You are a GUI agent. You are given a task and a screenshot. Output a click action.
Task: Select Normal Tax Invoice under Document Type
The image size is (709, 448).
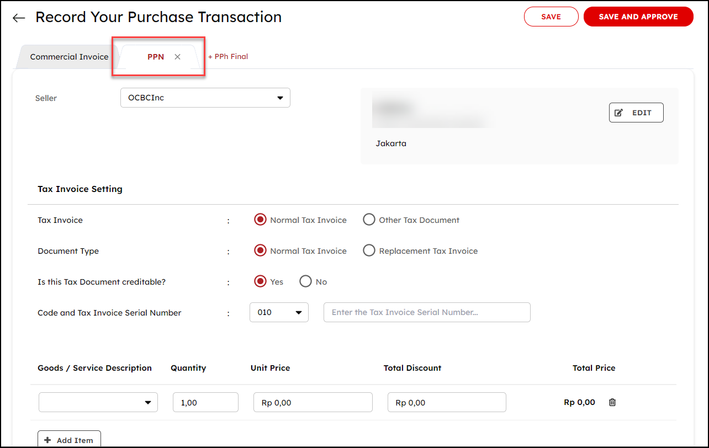coord(260,250)
